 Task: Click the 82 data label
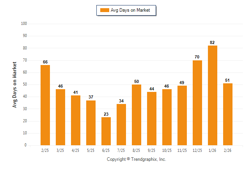[x=212, y=42]
